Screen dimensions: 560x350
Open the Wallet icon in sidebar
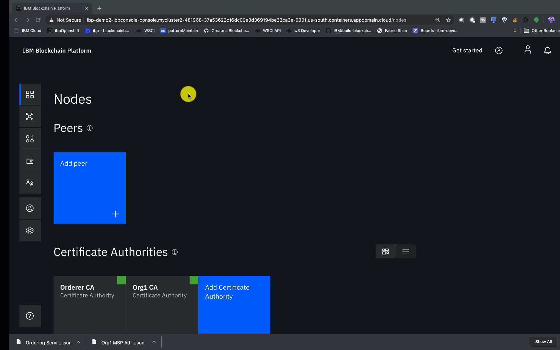point(30,161)
